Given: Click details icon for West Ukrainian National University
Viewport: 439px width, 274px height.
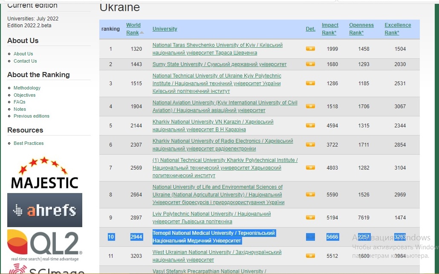Looking at the screenshot, I should point(310,256).
